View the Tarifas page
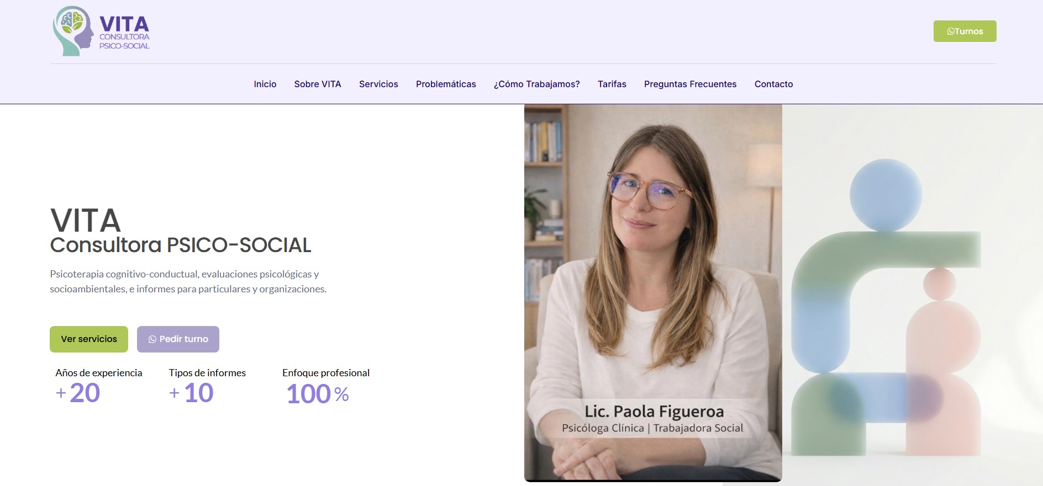 612,84
